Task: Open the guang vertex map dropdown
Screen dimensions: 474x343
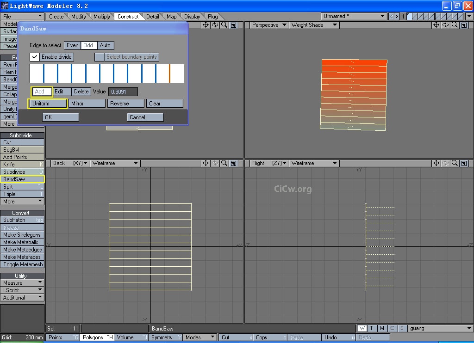Action: pos(440,329)
